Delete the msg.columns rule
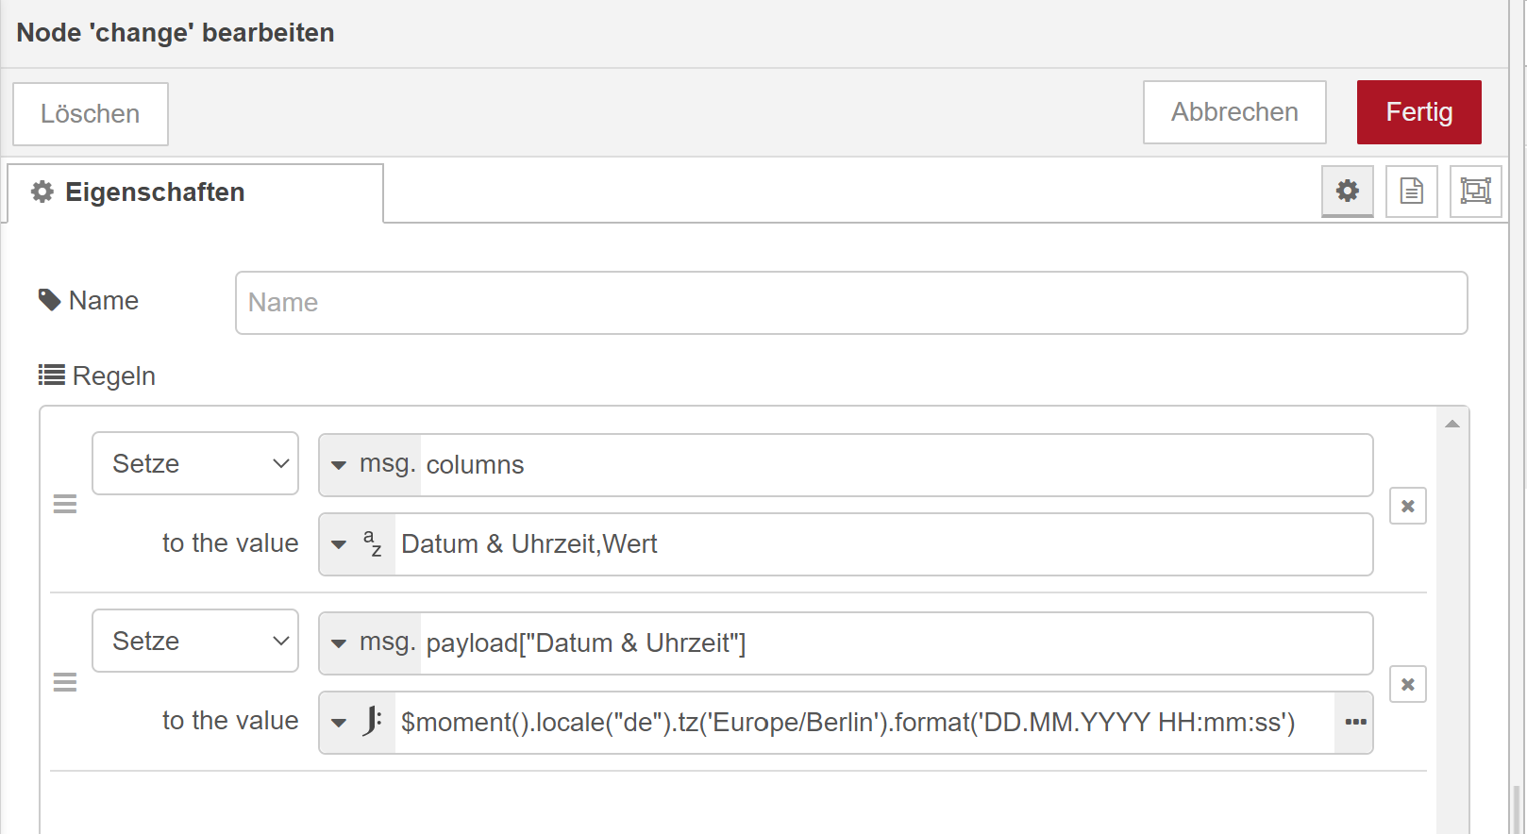The width and height of the screenshot is (1527, 834). point(1407,507)
